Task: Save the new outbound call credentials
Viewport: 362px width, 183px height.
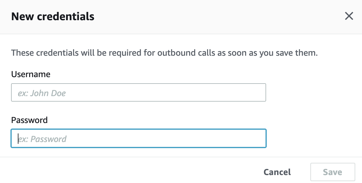Action: point(332,172)
